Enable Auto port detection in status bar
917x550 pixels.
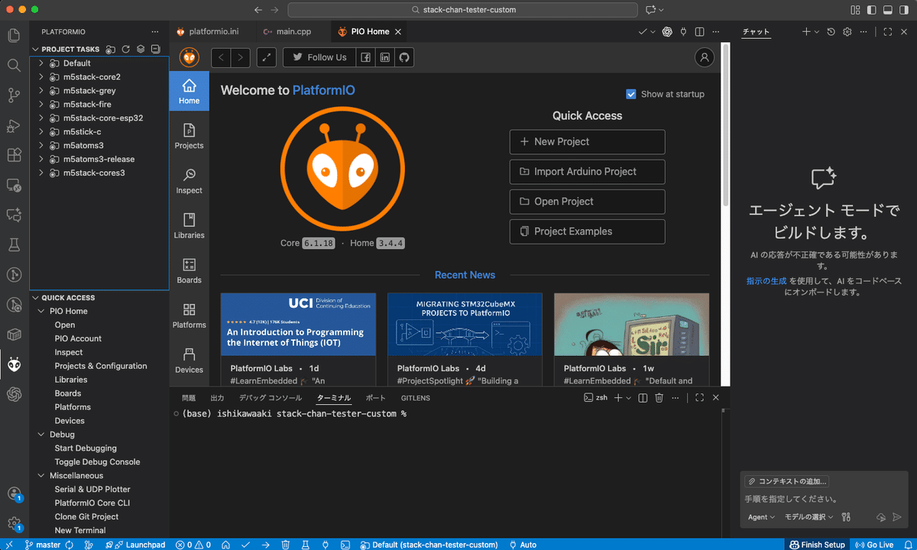(523, 544)
